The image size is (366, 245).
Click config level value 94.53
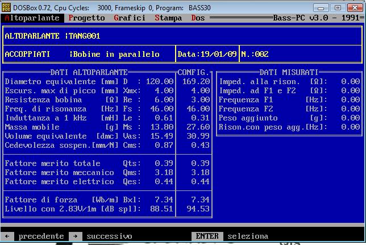(x=198, y=209)
